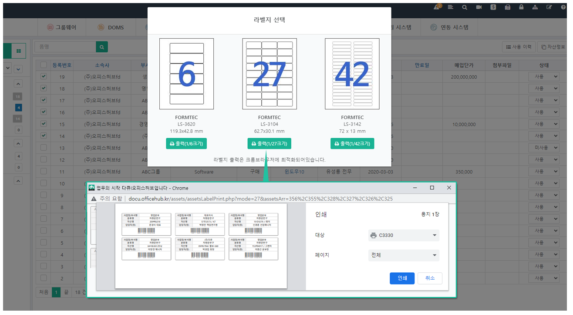
Task: Open the DOMS navigation tab
Action: (111, 27)
